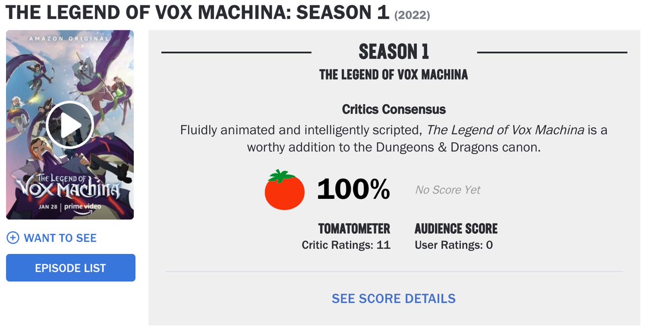Open the Episode List
Screen dimensions: 655x334
[x=70, y=268]
